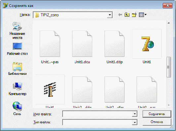Viewport: 176px width, 131px height.
Task: Expand the Имя файла dropdown arrow
Action: 135,114
